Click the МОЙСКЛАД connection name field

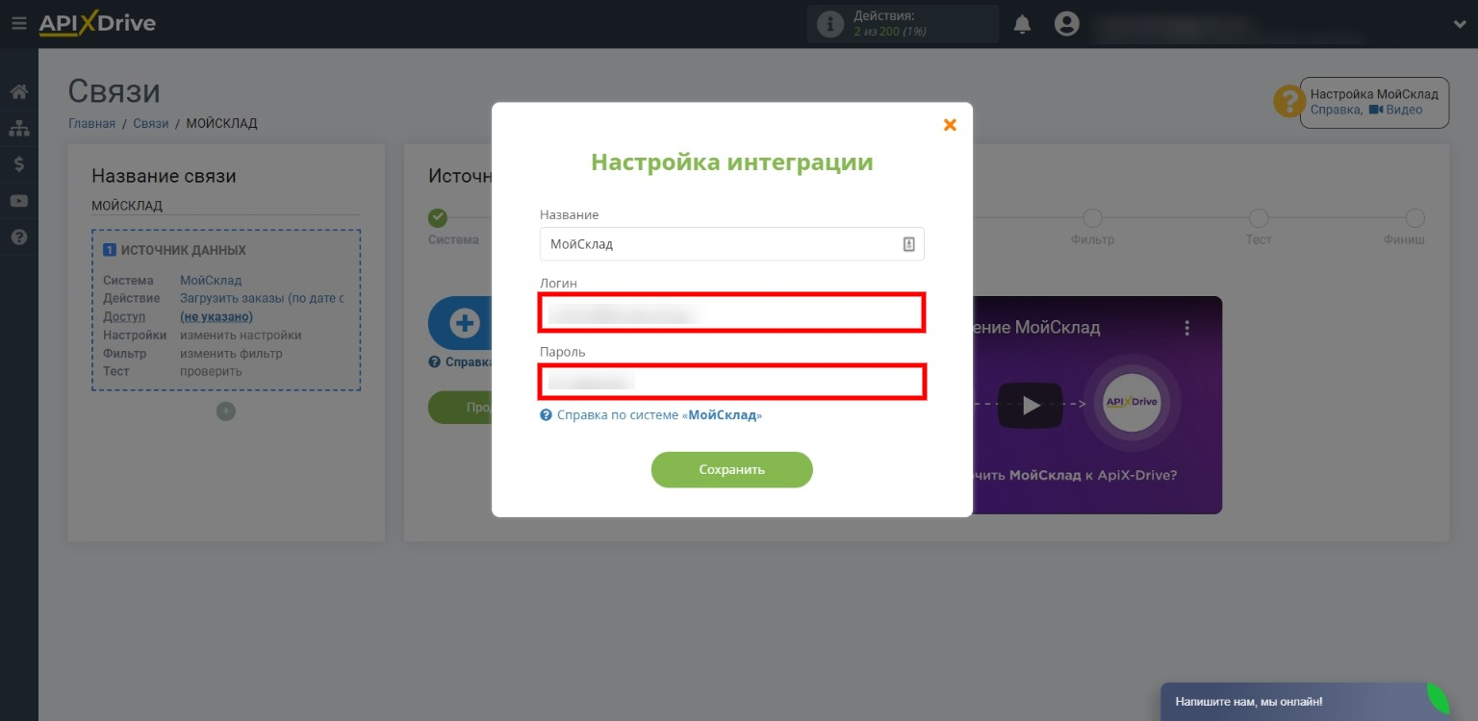(225, 206)
